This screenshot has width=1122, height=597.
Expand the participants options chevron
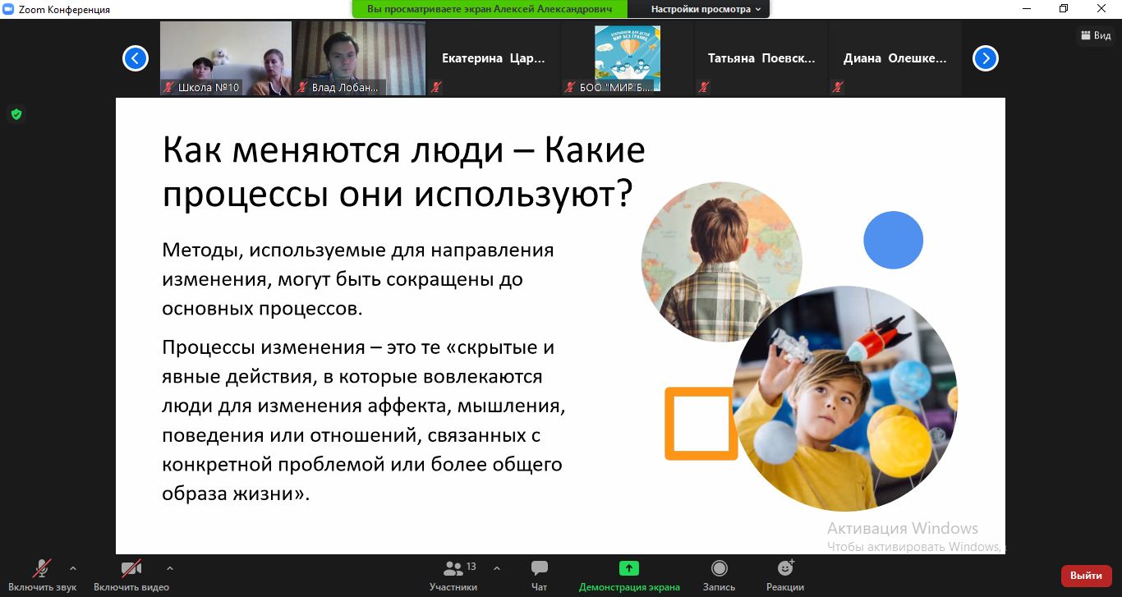click(x=496, y=567)
